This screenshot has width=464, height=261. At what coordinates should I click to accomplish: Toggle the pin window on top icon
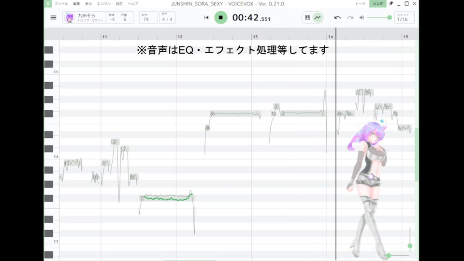391,3
